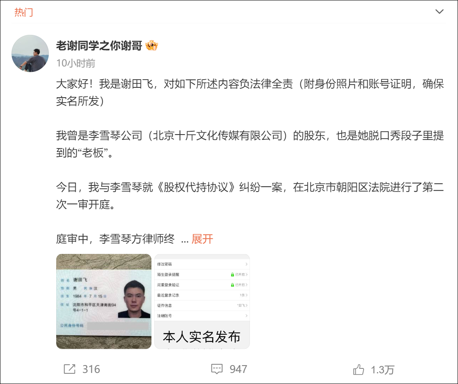The image size is (458, 384).
Task: Click 陌生登录提醒 enabled lock indicator
Action: point(233,274)
